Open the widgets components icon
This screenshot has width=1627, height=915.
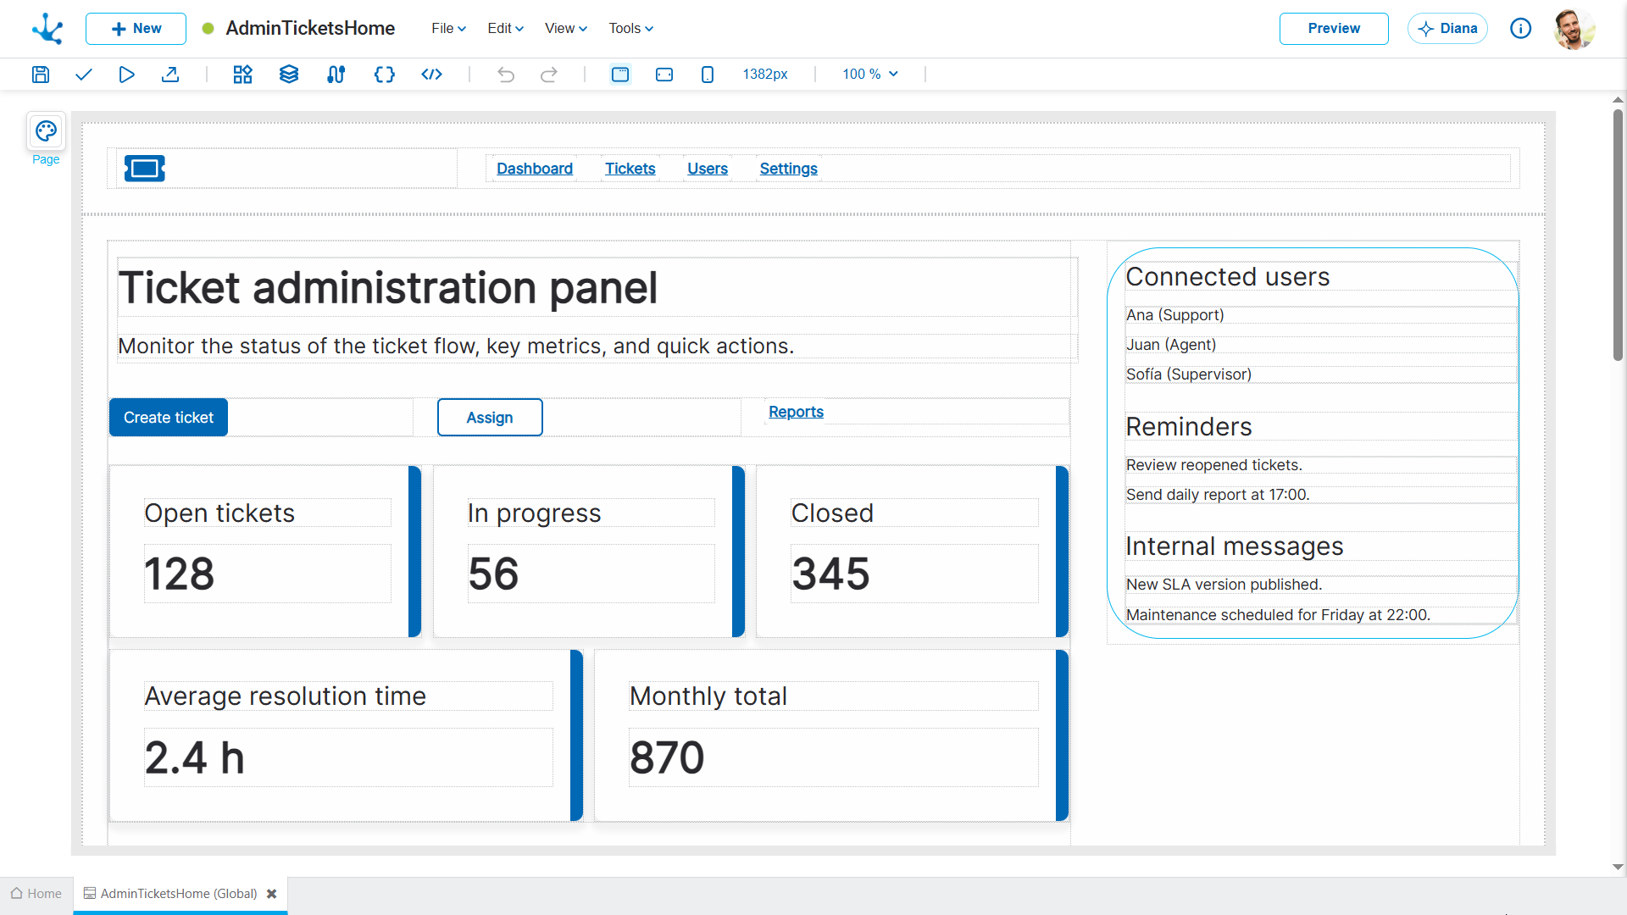point(242,75)
